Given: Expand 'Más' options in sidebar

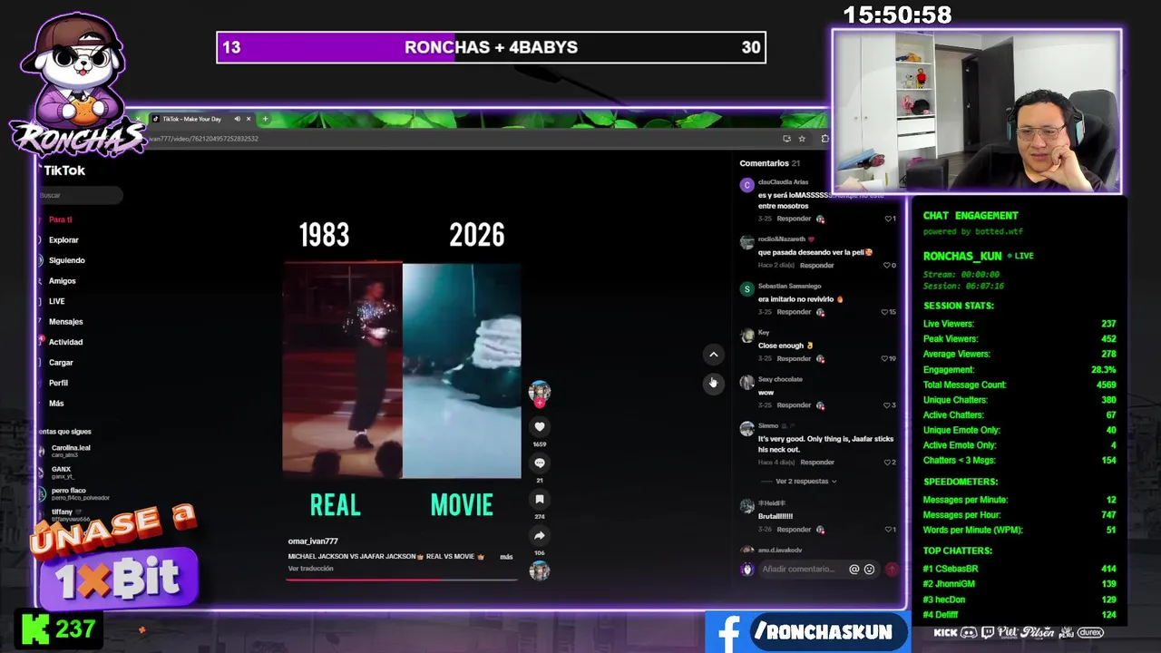Looking at the screenshot, I should click(x=56, y=404).
